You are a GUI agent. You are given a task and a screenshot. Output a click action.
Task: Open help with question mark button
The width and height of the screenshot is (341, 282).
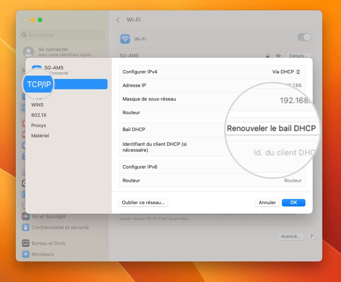click(311, 236)
